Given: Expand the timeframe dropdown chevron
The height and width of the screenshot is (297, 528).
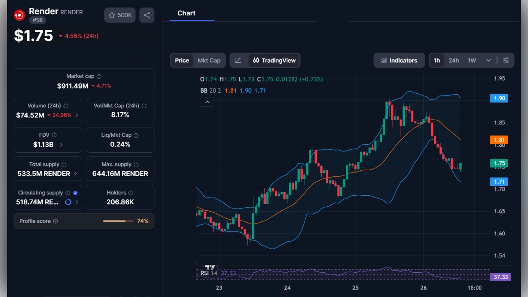Looking at the screenshot, I should (x=488, y=60).
